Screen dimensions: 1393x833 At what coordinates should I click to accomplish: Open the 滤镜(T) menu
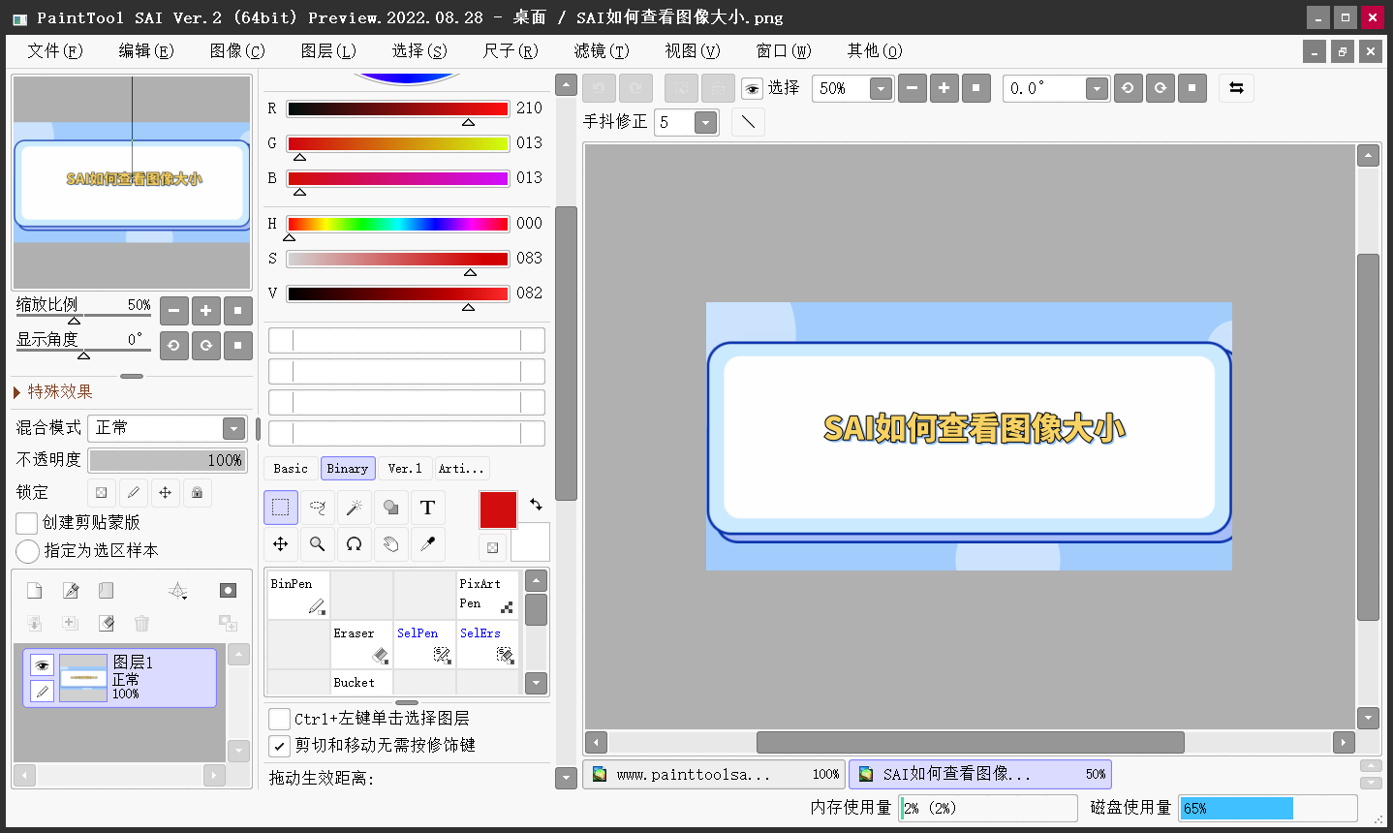coord(602,51)
